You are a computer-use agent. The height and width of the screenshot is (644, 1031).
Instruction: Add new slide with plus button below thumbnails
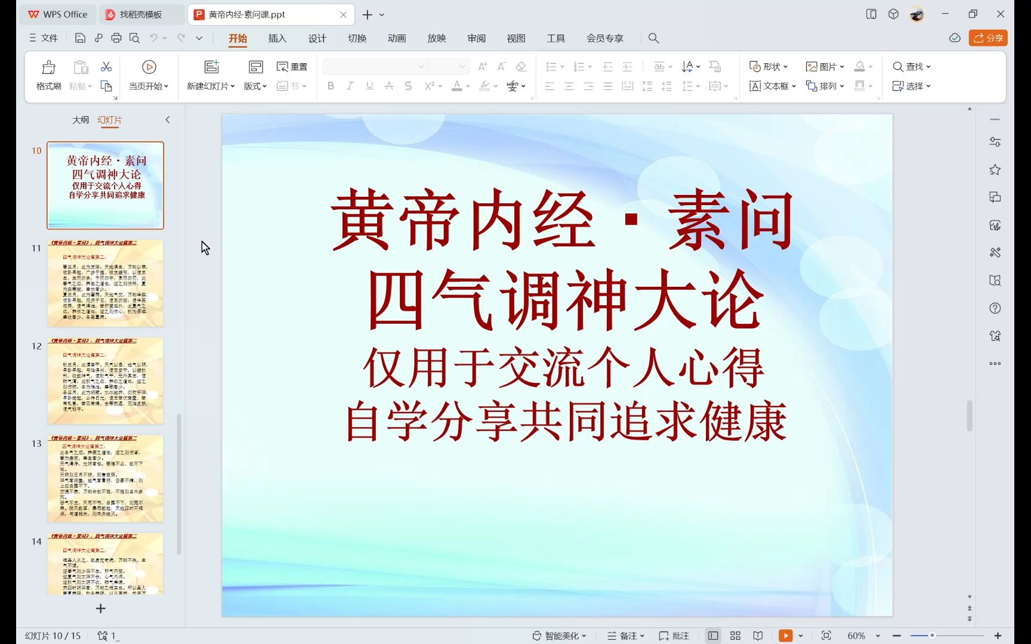coord(100,608)
